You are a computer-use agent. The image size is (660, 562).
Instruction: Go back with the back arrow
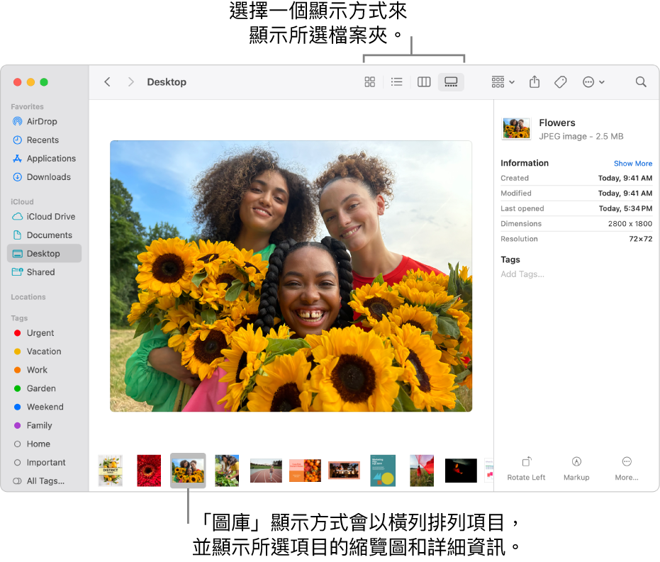[x=107, y=82]
